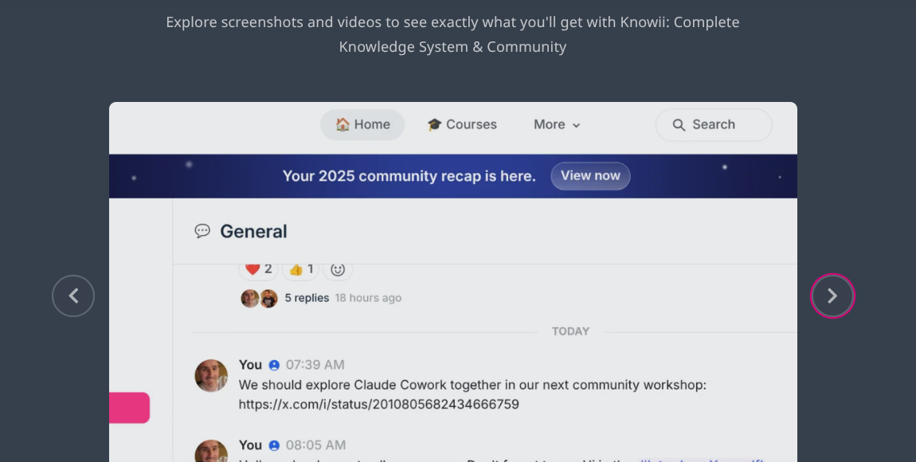The height and width of the screenshot is (462, 916).
Task: Select the Home tab label
Action: [372, 125]
